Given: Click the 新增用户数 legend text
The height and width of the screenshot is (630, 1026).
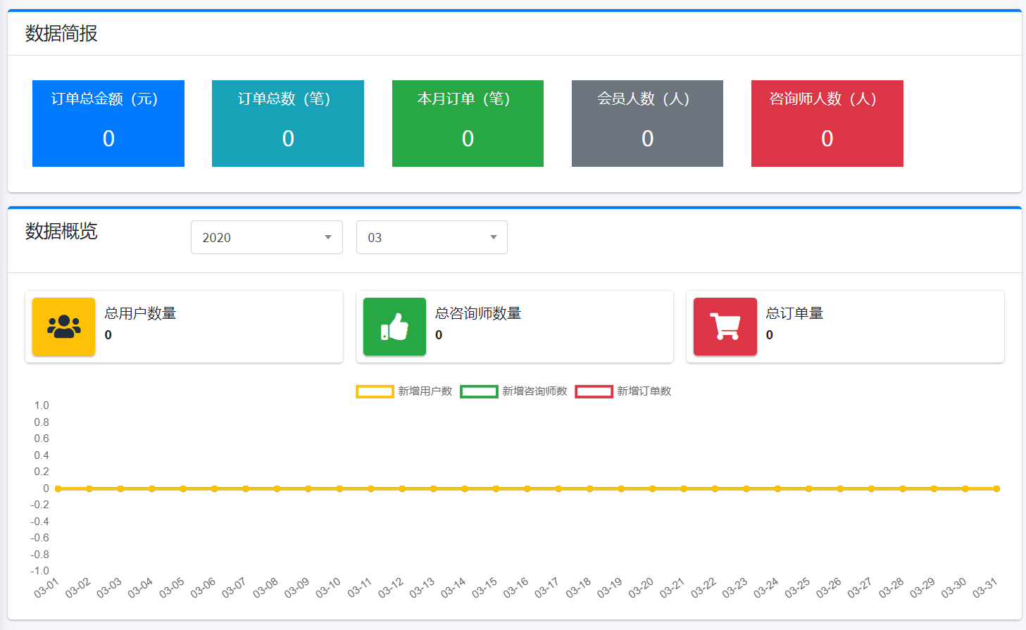Looking at the screenshot, I should click(x=425, y=391).
